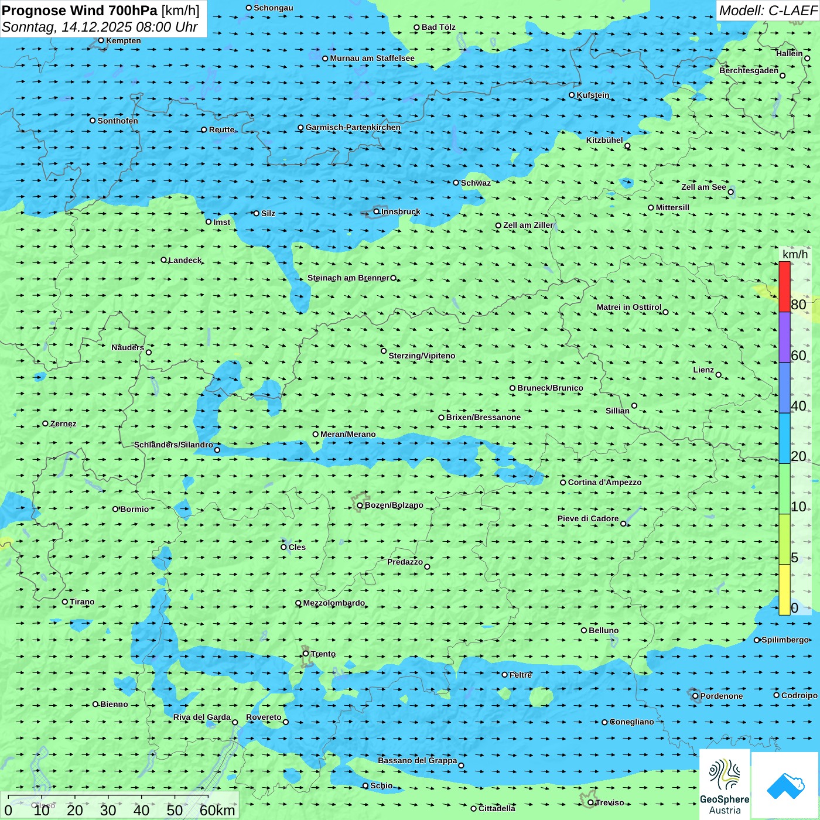Click the "Cortina d'Ampezzo" label
The image size is (820, 820).
tap(605, 482)
